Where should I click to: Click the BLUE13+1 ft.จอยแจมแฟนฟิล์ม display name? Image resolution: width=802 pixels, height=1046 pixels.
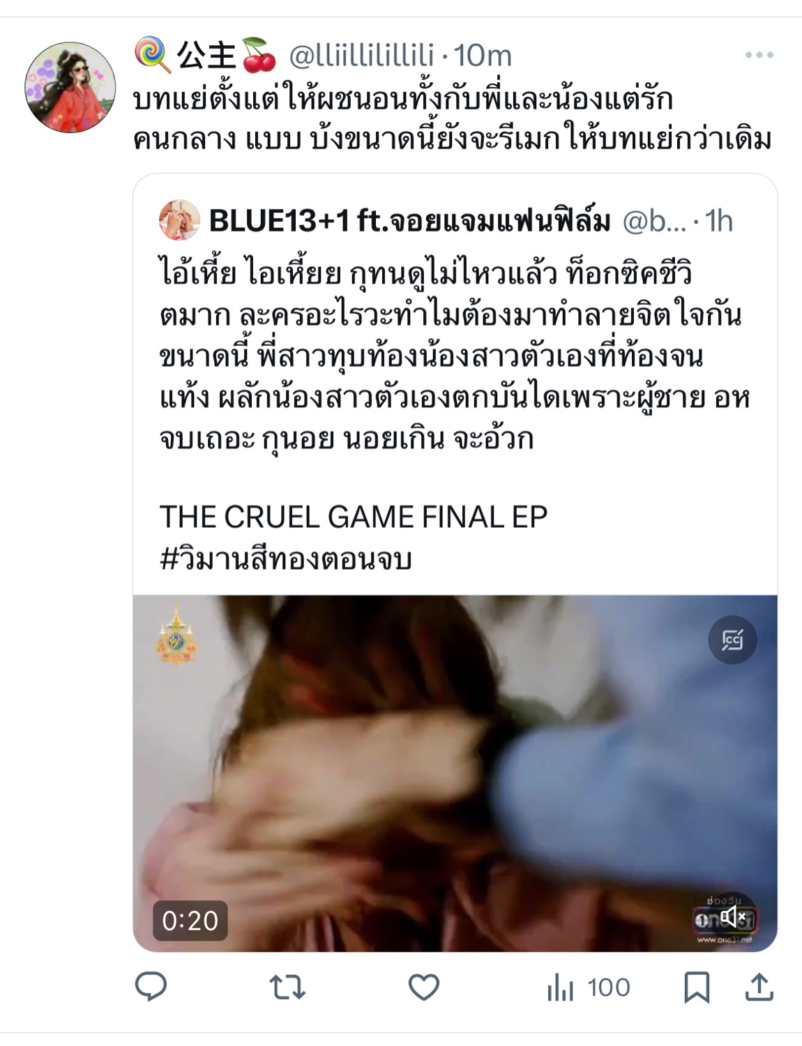click(410, 221)
